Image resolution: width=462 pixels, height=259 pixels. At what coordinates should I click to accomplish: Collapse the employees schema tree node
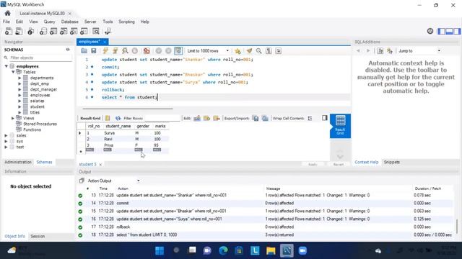(x=6, y=66)
